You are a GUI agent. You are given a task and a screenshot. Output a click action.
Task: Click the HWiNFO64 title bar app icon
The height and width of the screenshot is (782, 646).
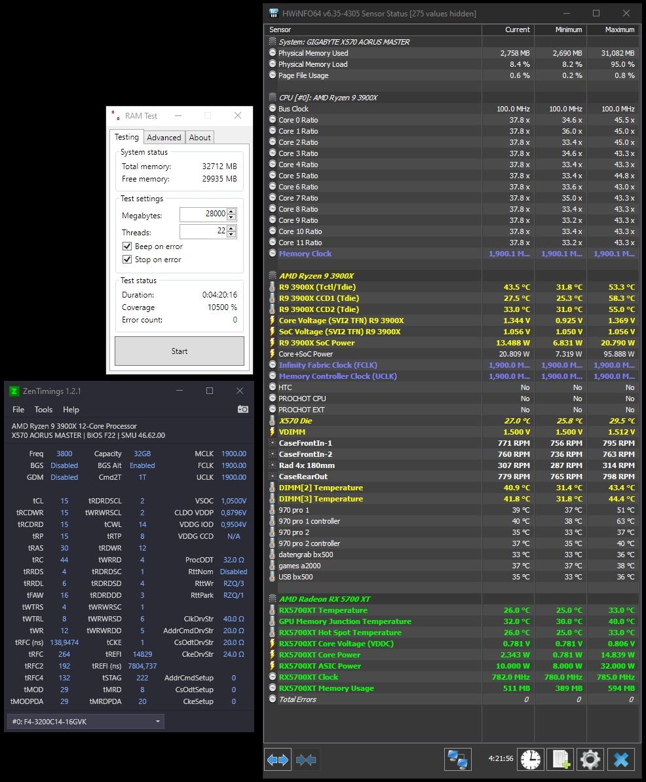[x=274, y=14]
